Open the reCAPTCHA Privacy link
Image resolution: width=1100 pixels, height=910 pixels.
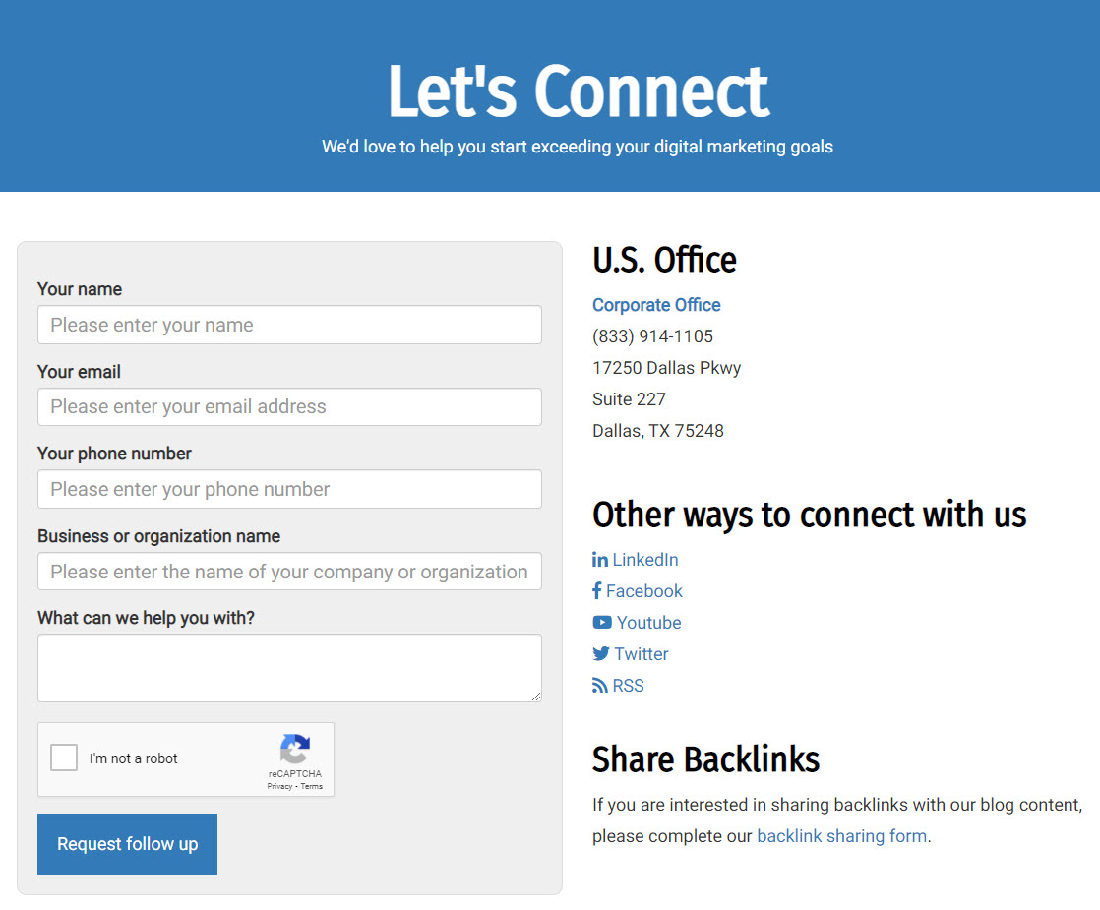279,786
